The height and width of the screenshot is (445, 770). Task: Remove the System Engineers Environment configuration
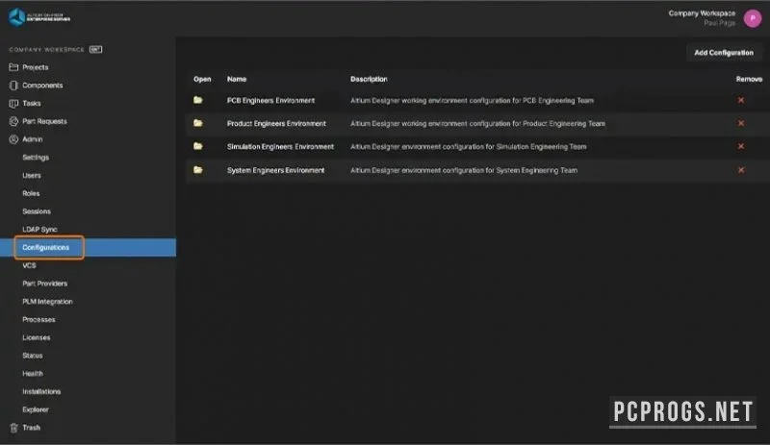point(741,170)
